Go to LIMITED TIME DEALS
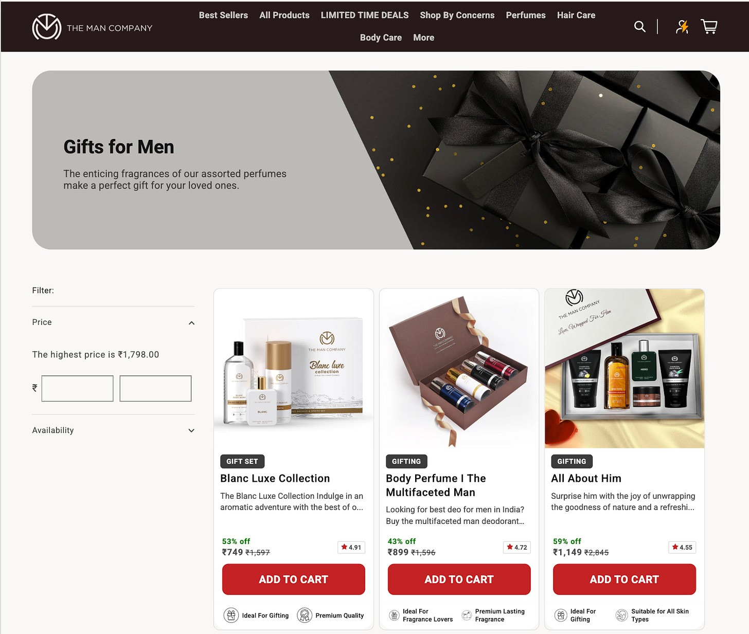 [x=365, y=15]
